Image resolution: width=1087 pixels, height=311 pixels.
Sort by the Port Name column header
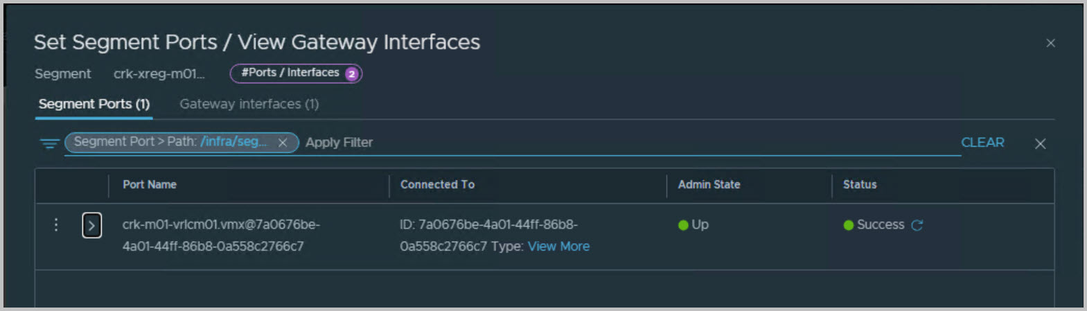pos(150,185)
